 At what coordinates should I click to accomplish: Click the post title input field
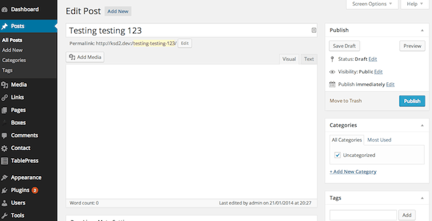tap(191, 31)
